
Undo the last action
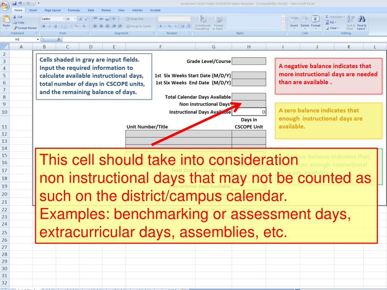(x=20, y=3)
